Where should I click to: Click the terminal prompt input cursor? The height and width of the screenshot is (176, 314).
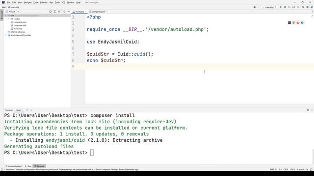(92, 153)
